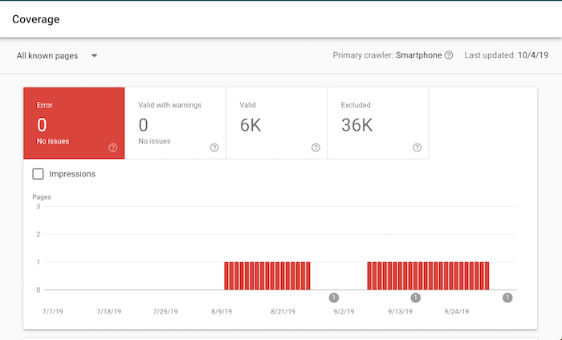Open the help icon in Valid card

pos(316,148)
